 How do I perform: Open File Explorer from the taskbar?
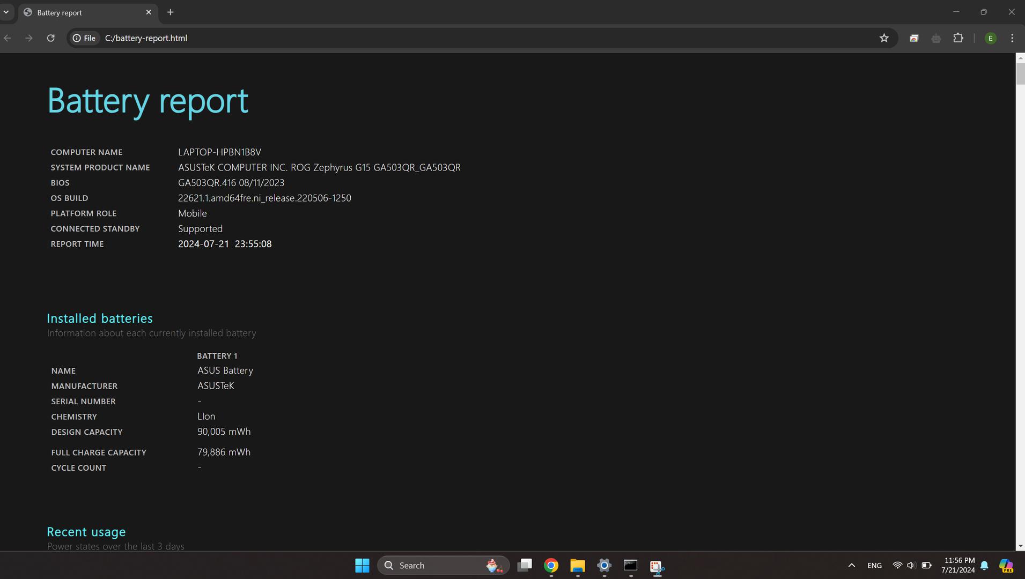(x=577, y=566)
